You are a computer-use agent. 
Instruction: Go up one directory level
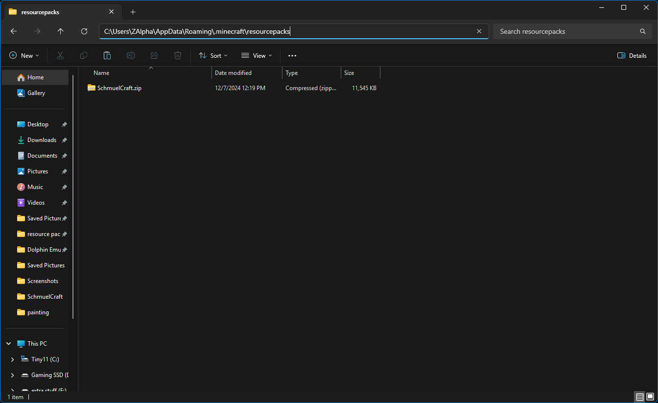[x=61, y=31]
